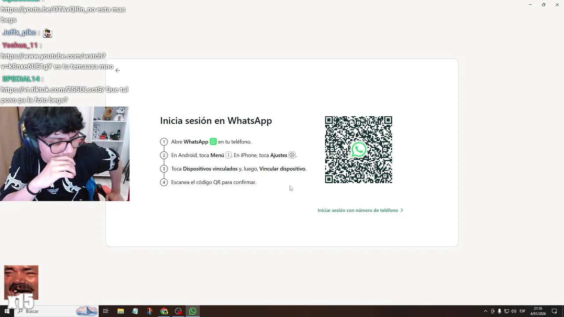The width and height of the screenshot is (564, 317).
Task: Click the Jeffx_plks username in chat overlay
Action: pos(19,33)
